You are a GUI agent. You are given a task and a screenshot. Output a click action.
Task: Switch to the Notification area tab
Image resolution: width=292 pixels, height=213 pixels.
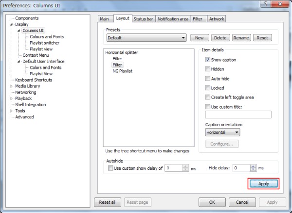(173, 19)
